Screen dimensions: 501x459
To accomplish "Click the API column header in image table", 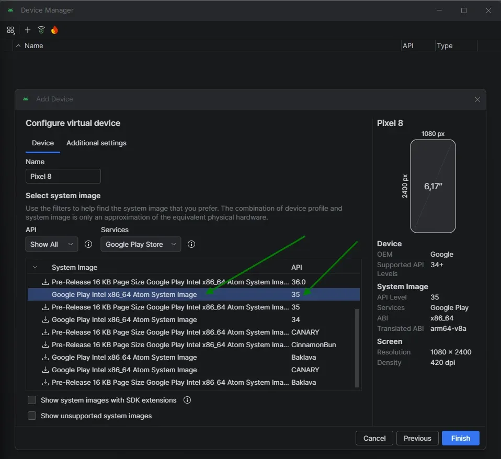I will 297,267.
